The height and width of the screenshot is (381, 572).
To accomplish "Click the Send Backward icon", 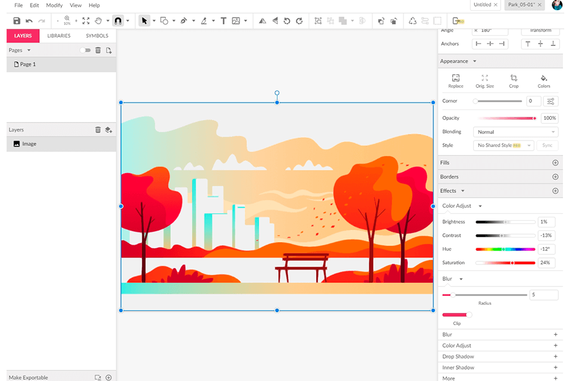I will (394, 21).
